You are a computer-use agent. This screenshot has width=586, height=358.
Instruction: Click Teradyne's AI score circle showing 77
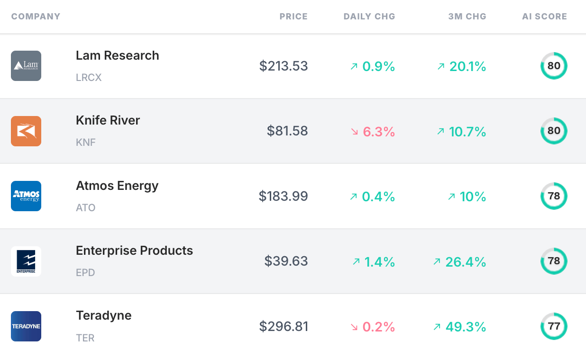pos(554,326)
